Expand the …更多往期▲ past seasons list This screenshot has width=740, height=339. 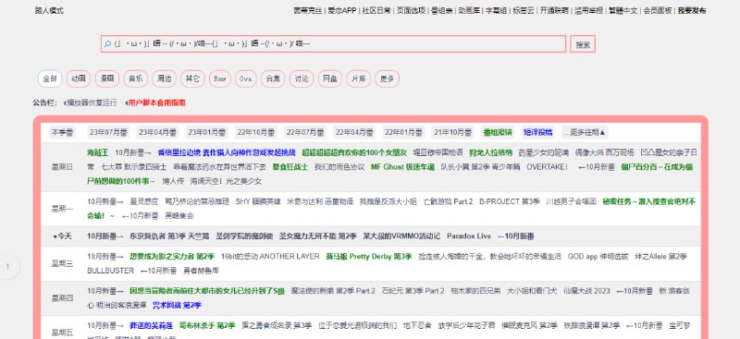(585, 132)
